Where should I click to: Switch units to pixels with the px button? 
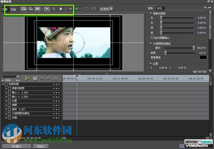pyautogui.click(x=210, y=8)
